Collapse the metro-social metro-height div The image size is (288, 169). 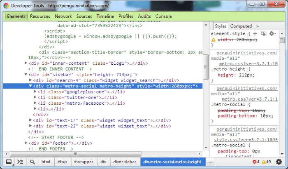tap(30, 86)
